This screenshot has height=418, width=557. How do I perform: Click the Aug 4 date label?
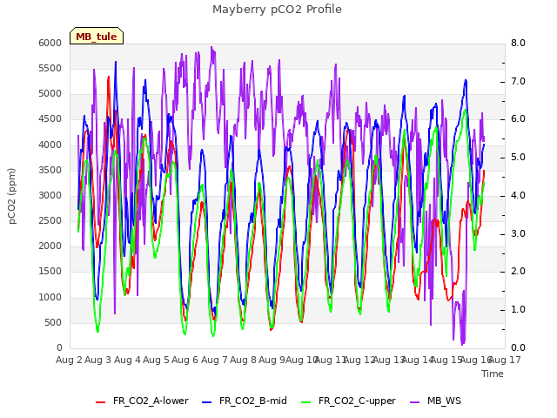click(x=127, y=360)
